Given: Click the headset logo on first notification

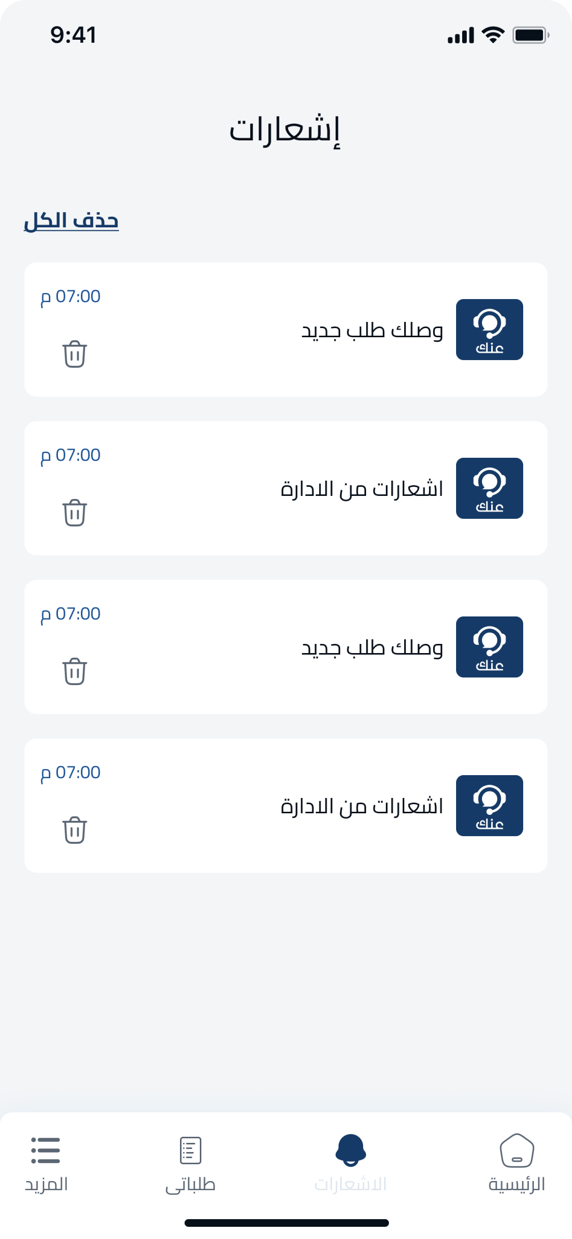Looking at the screenshot, I should 489,330.
